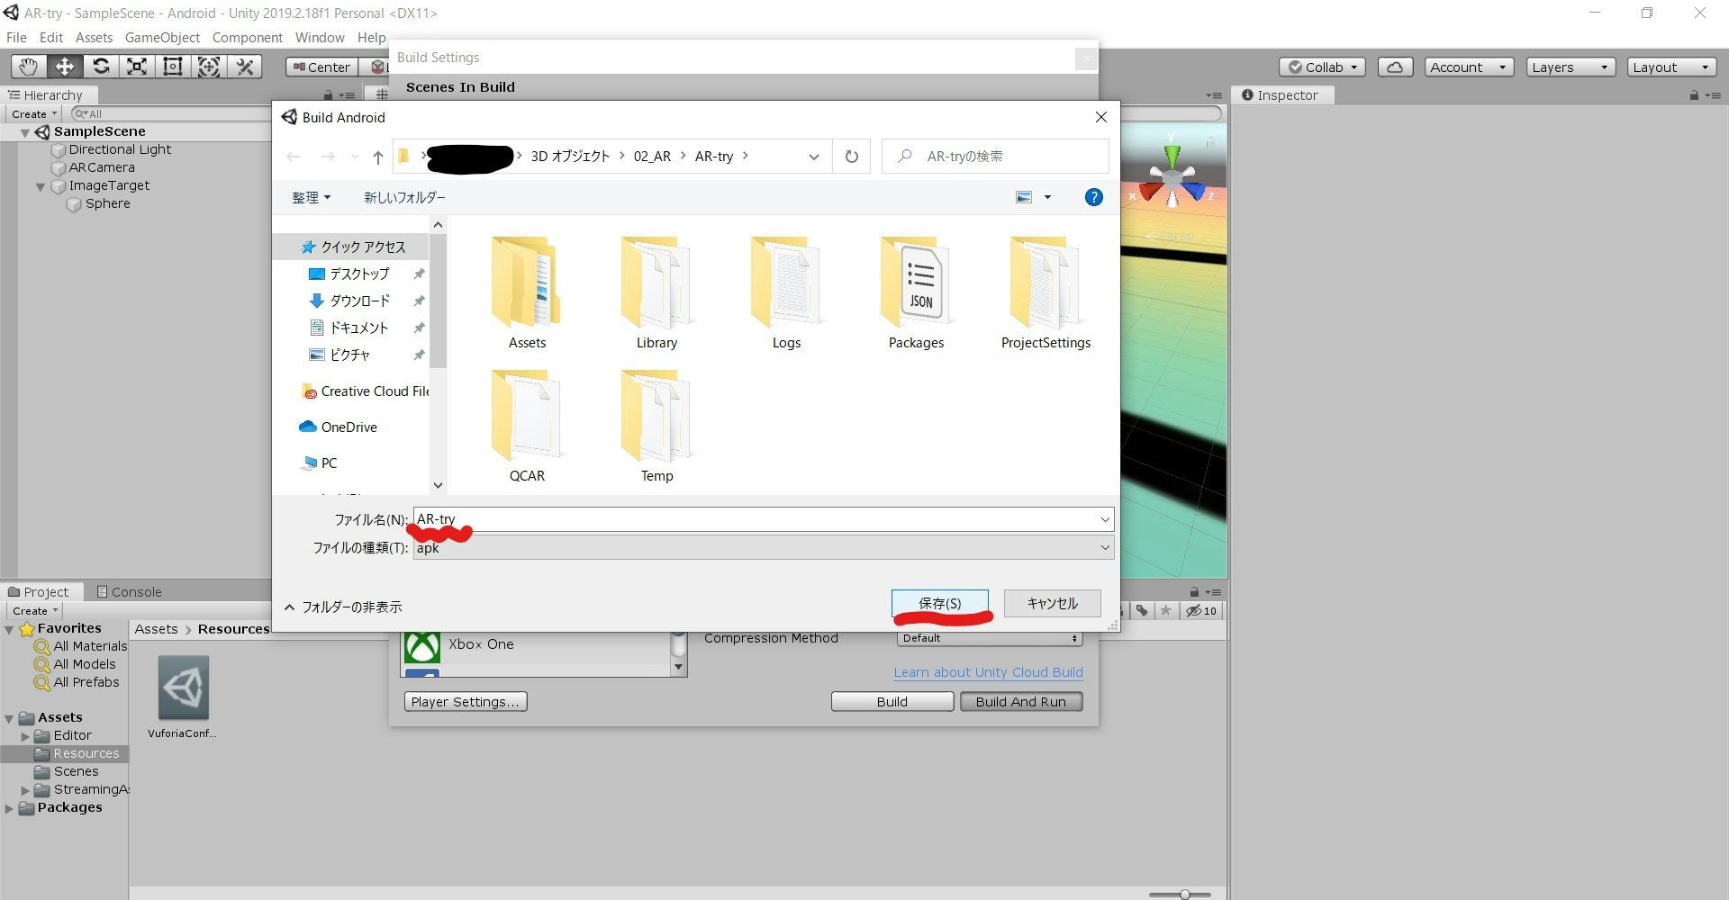Open the file name dropdown
Viewport: 1729px width, 900px height.
[1104, 519]
